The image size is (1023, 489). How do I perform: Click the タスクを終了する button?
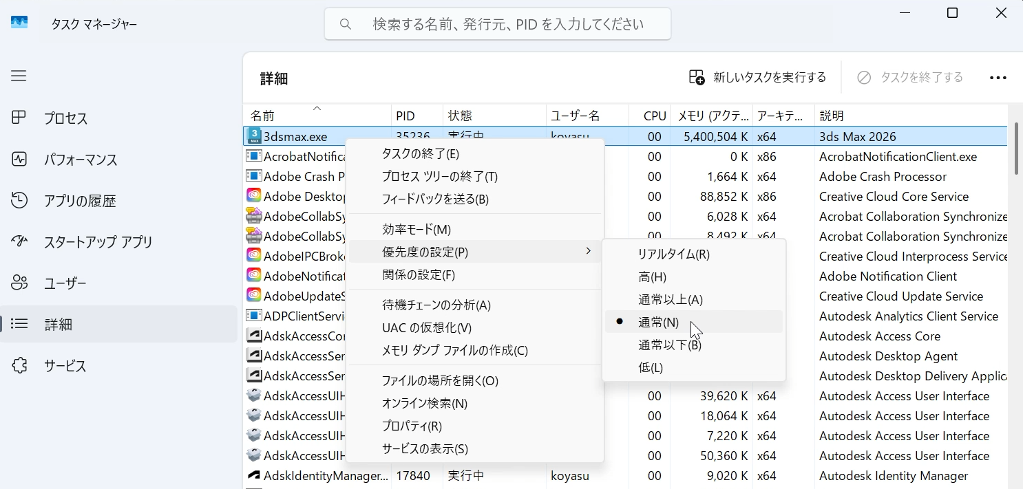[x=910, y=78]
